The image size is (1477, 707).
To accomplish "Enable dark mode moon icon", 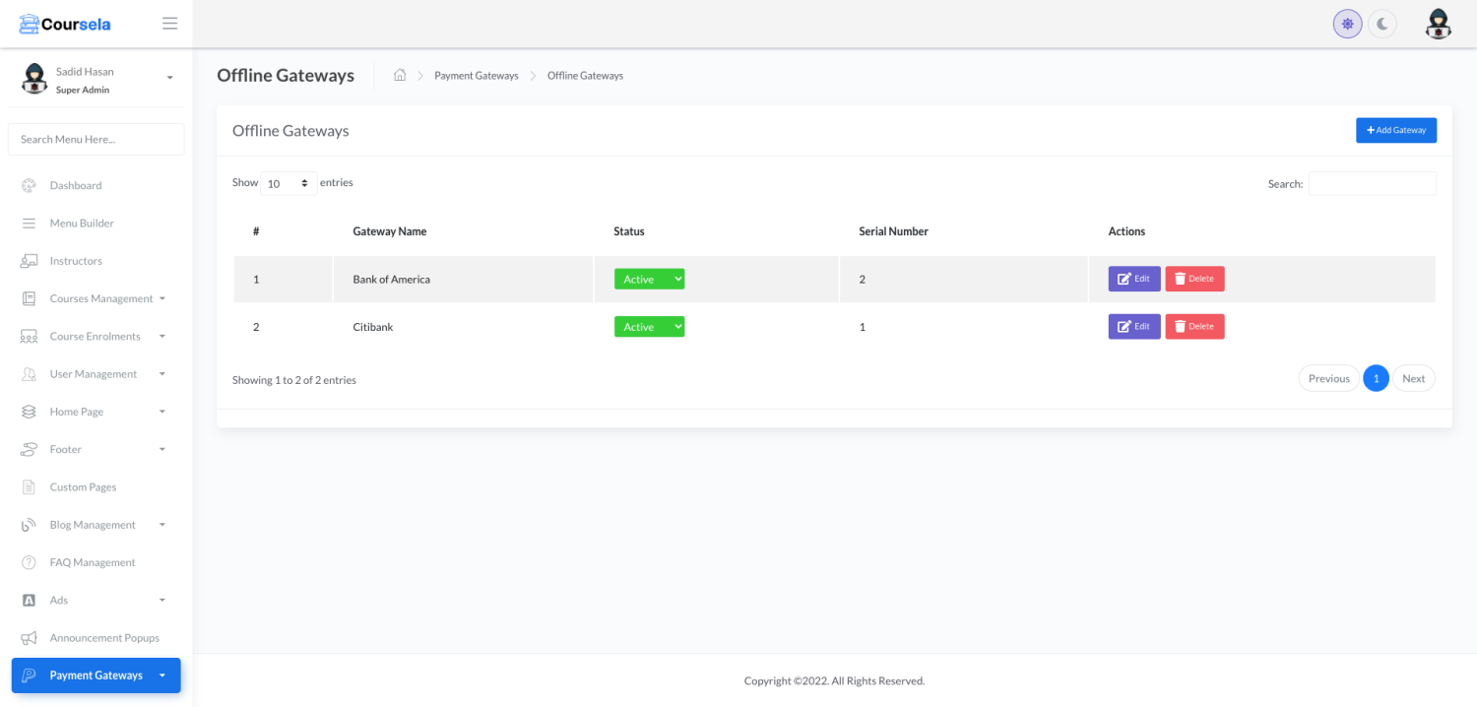I will (1382, 24).
